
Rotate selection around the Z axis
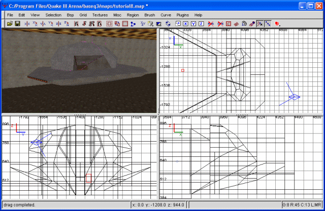[67, 24]
